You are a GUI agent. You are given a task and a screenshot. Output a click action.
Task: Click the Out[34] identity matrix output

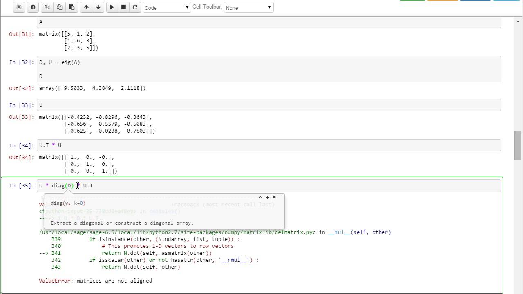pos(78,164)
